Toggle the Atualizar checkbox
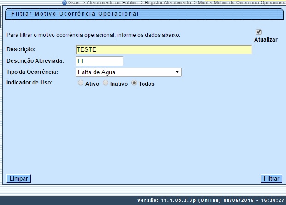This screenshot has width=286, height=205. point(259,32)
